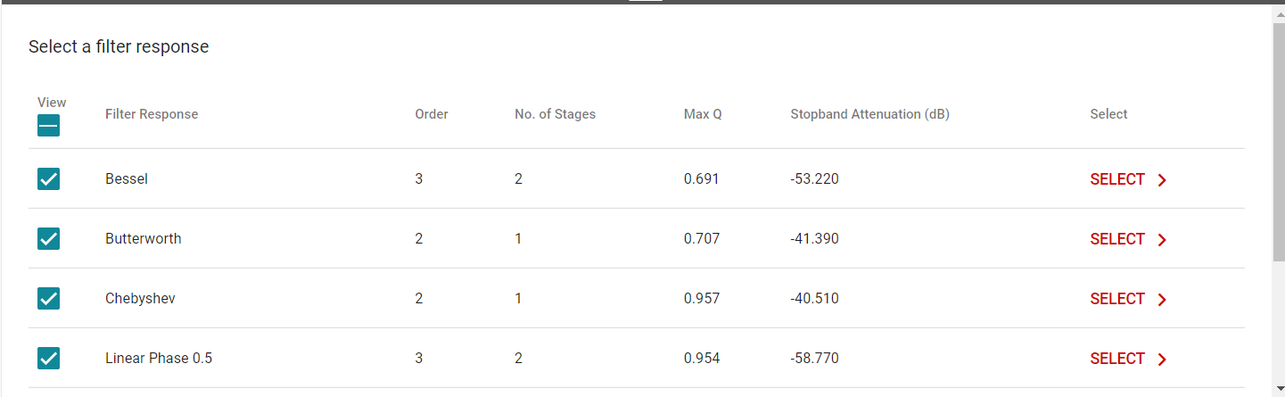Viewport: 1285px width, 397px height.
Task: Click the Order column header
Action: [432, 114]
